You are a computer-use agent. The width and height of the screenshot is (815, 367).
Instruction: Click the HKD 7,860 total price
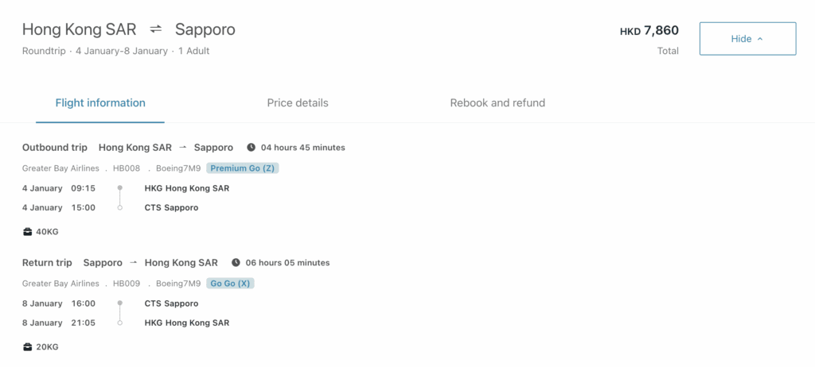(x=649, y=31)
